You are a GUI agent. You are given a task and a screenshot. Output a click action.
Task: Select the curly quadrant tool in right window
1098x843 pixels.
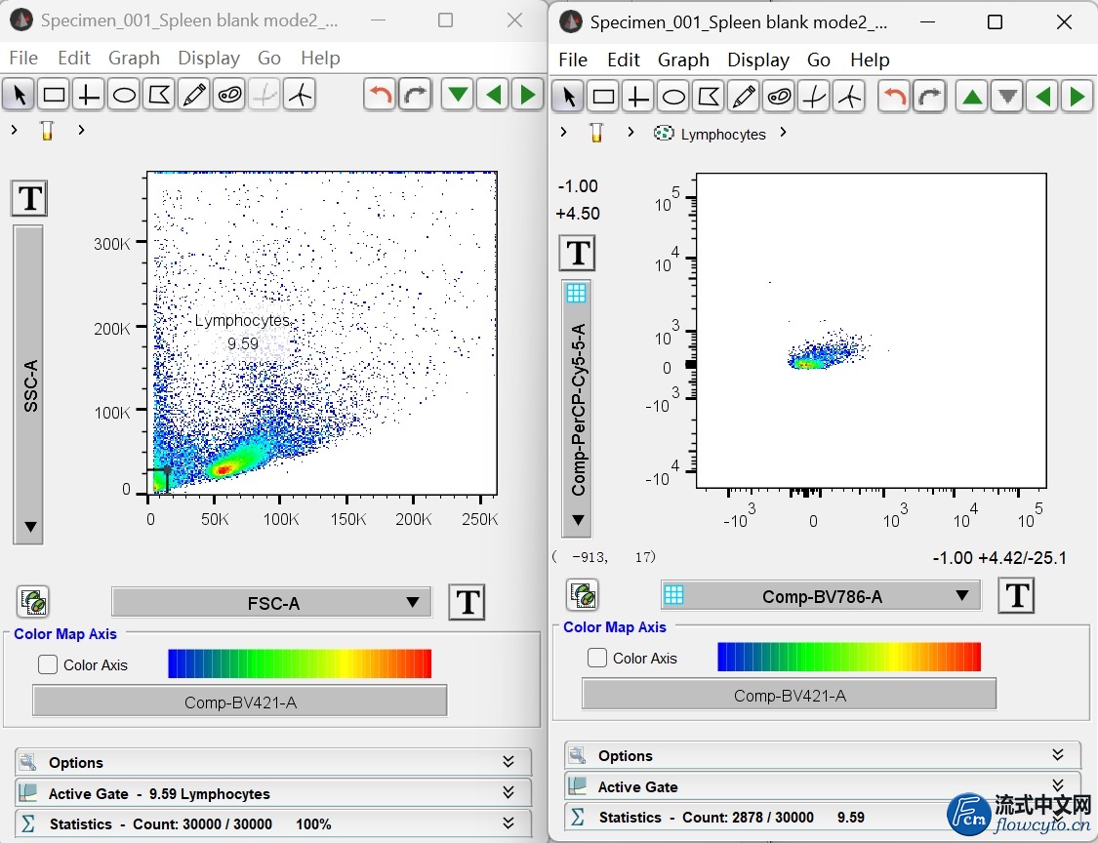coord(814,97)
